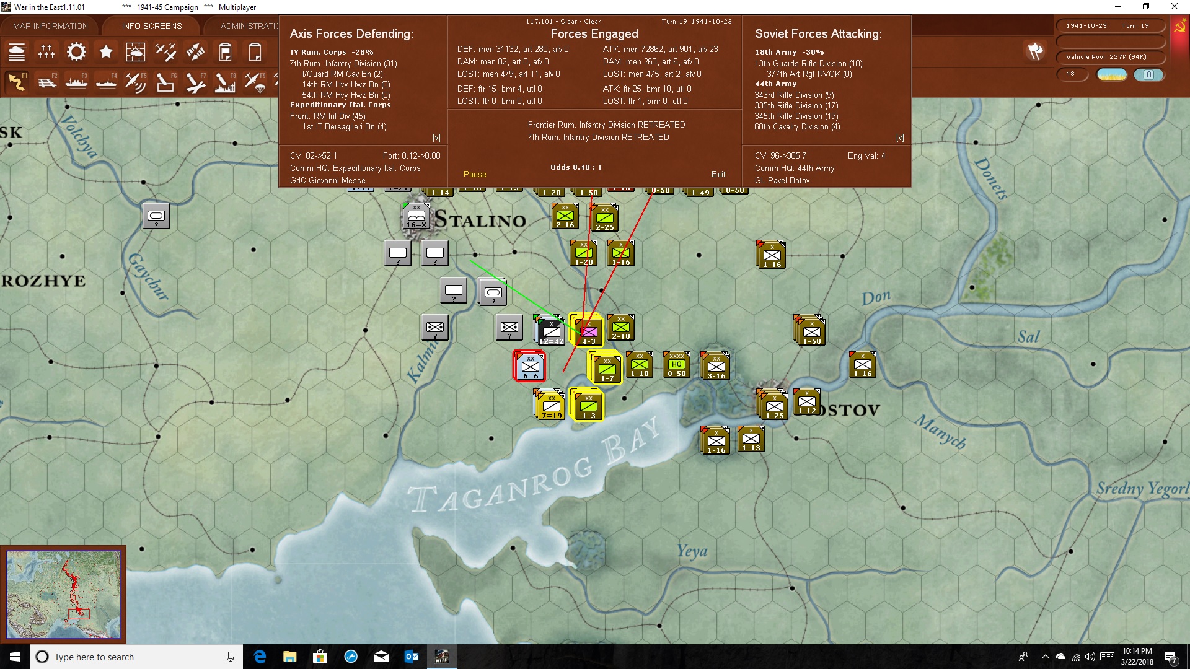Select F3 naval transport mode
The image size is (1190, 669).
point(76,82)
